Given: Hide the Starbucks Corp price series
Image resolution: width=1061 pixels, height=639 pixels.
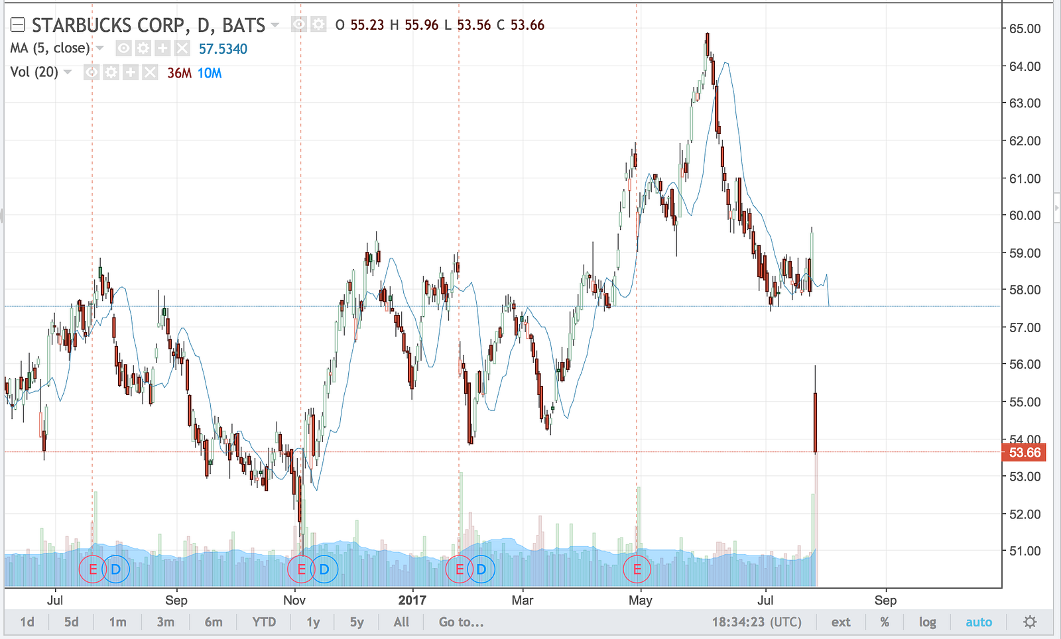Looking at the screenshot, I should [300, 25].
